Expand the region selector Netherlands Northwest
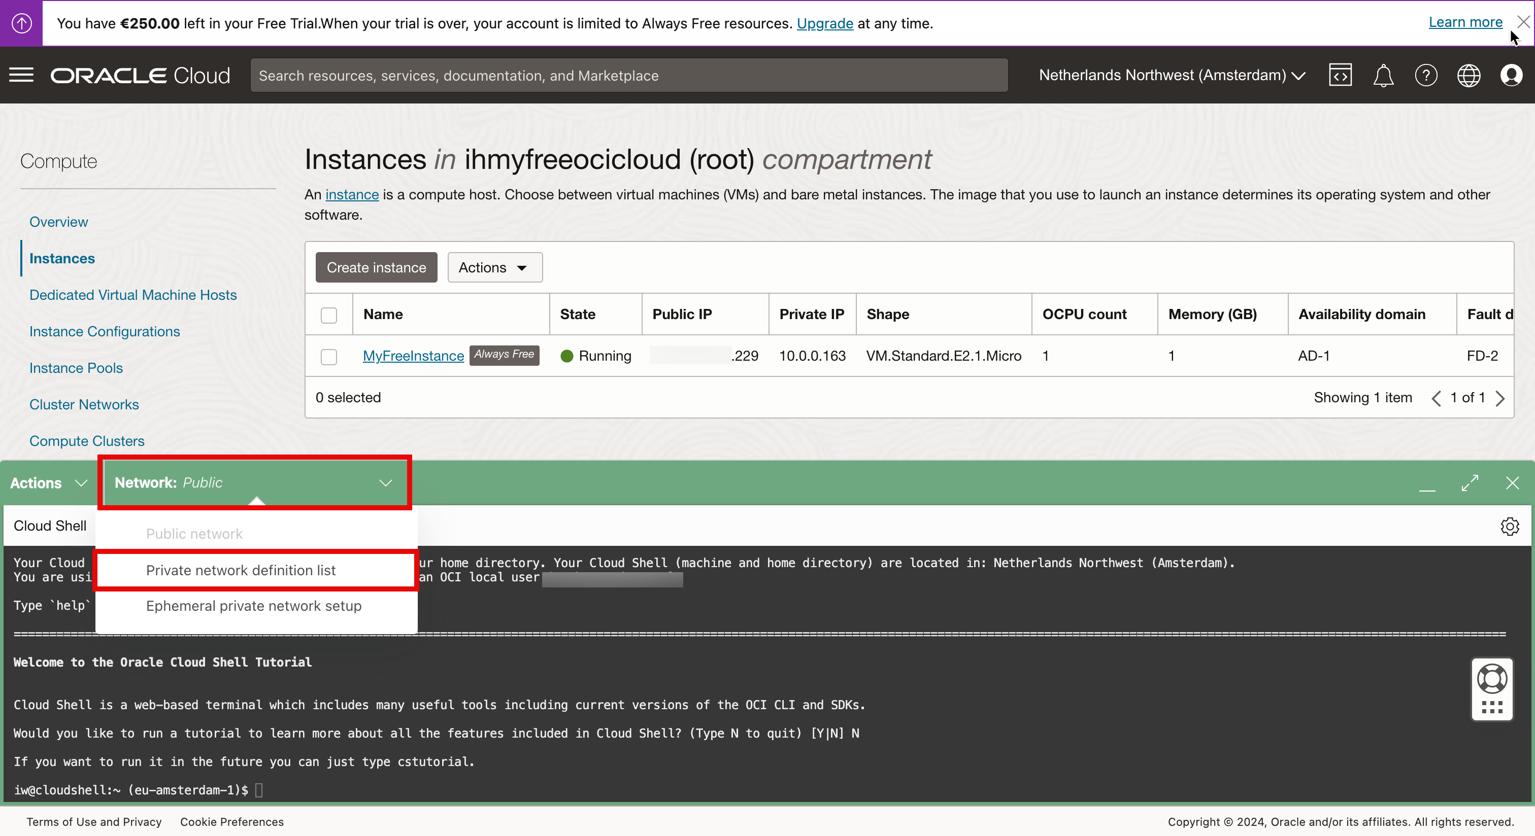The height and width of the screenshot is (836, 1535). (x=1172, y=75)
